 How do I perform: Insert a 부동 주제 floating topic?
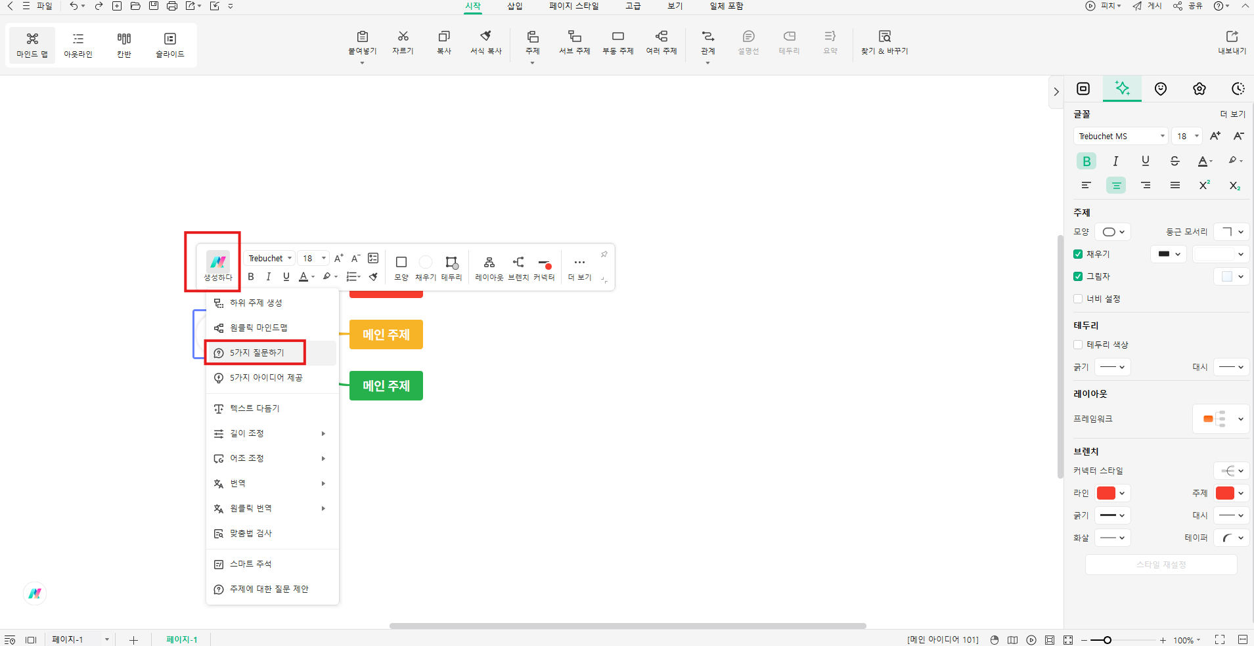(x=618, y=42)
